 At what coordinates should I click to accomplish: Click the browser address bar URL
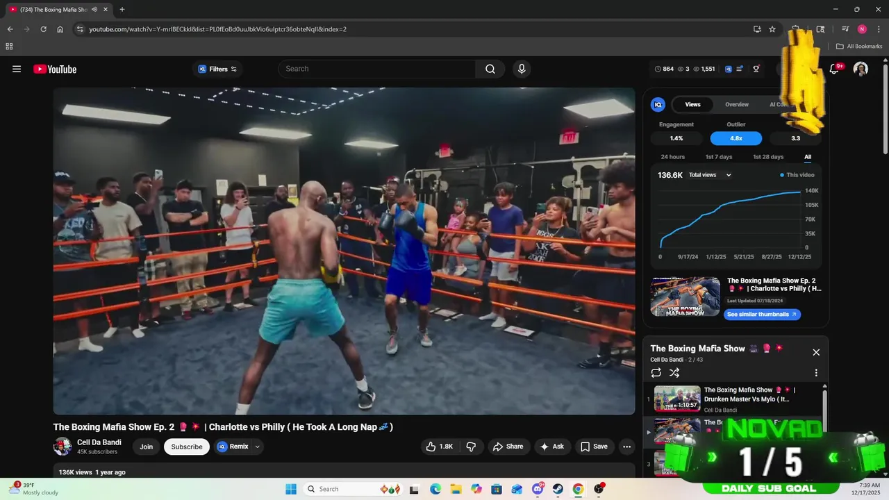218,29
